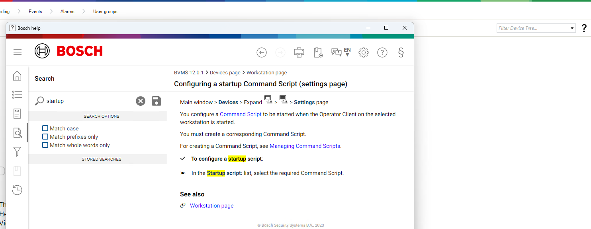Add a bookmark for this help page
The width and height of the screenshot is (591, 229).
(x=318, y=52)
